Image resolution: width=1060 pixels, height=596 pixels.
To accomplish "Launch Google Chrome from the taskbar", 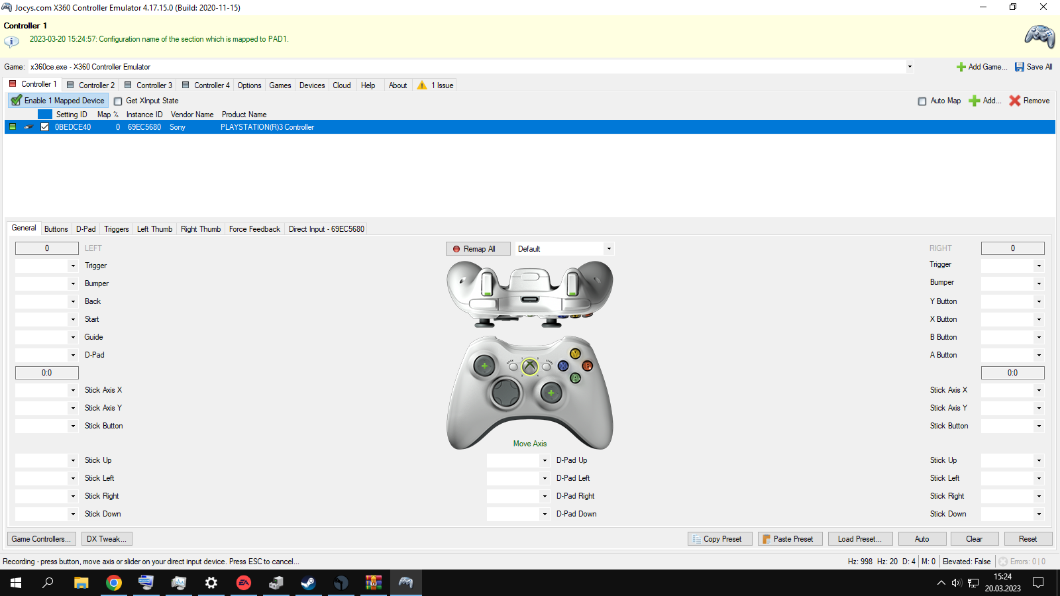I will pos(114,583).
